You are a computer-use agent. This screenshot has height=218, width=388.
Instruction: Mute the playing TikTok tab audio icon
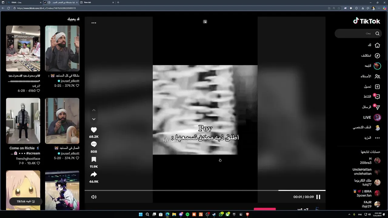[x=49, y=2]
